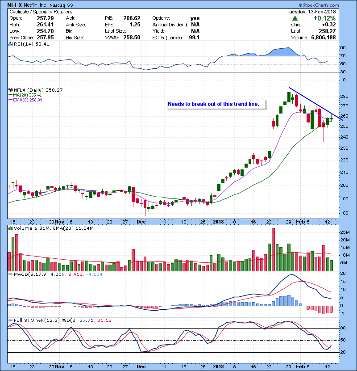Click the NFLX ticker symbol title
The width and height of the screenshot is (357, 371).
point(15,5)
